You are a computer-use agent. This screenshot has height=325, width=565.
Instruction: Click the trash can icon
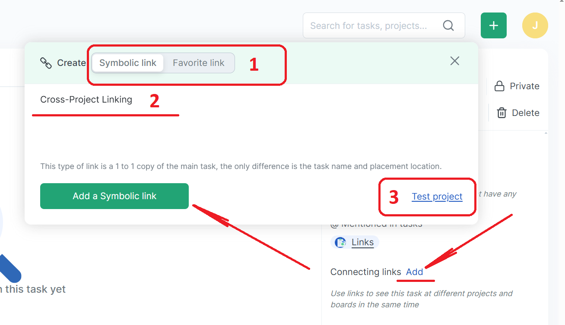pos(502,113)
